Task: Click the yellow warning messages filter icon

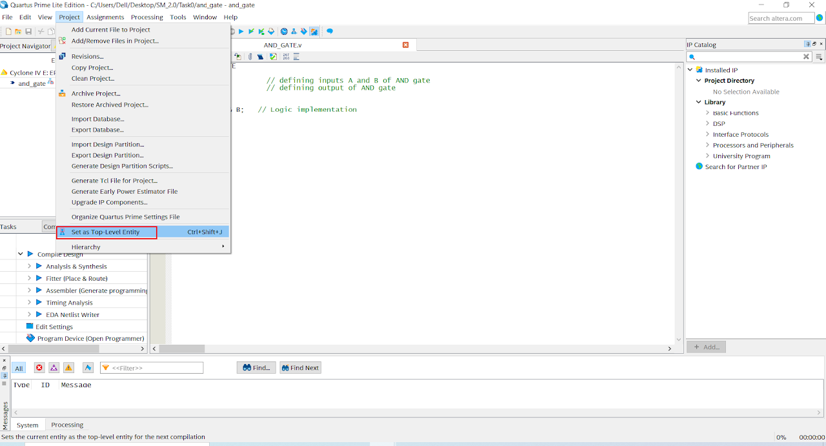Action: coord(68,368)
